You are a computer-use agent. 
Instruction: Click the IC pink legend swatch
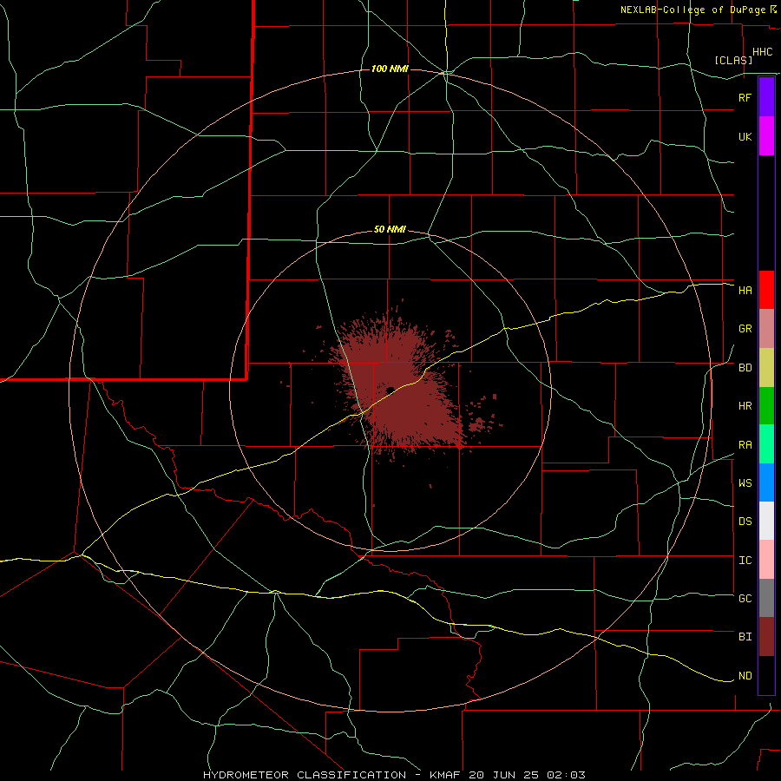click(x=766, y=560)
